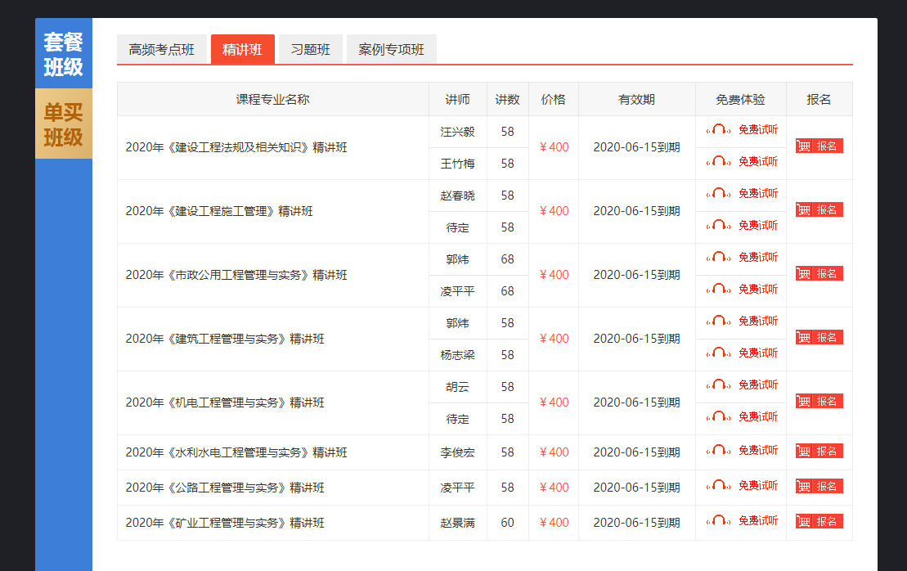Click the 讲数 column header
This screenshot has height=571, width=907.
point(507,100)
